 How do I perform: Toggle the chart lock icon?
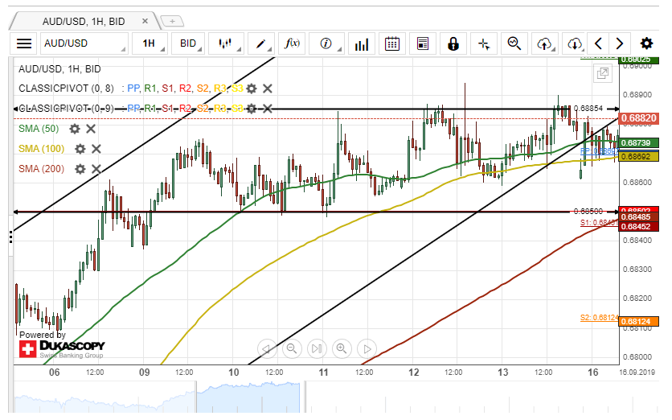(453, 43)
